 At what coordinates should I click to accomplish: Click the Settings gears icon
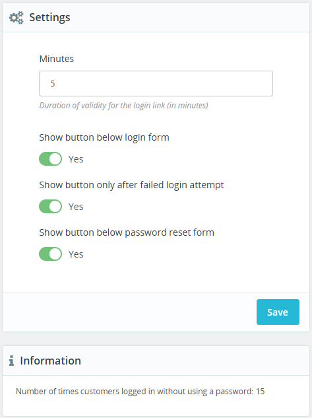tap(16, 18)
